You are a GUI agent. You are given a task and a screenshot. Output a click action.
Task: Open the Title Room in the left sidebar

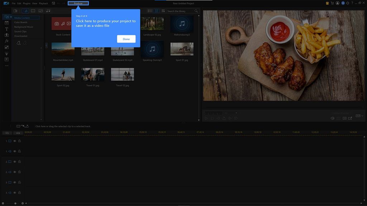6,29
